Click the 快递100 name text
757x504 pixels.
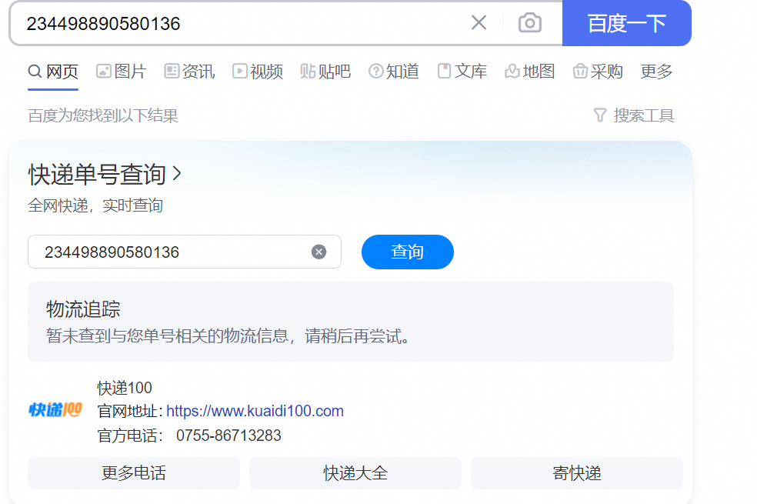pos(125,388)
